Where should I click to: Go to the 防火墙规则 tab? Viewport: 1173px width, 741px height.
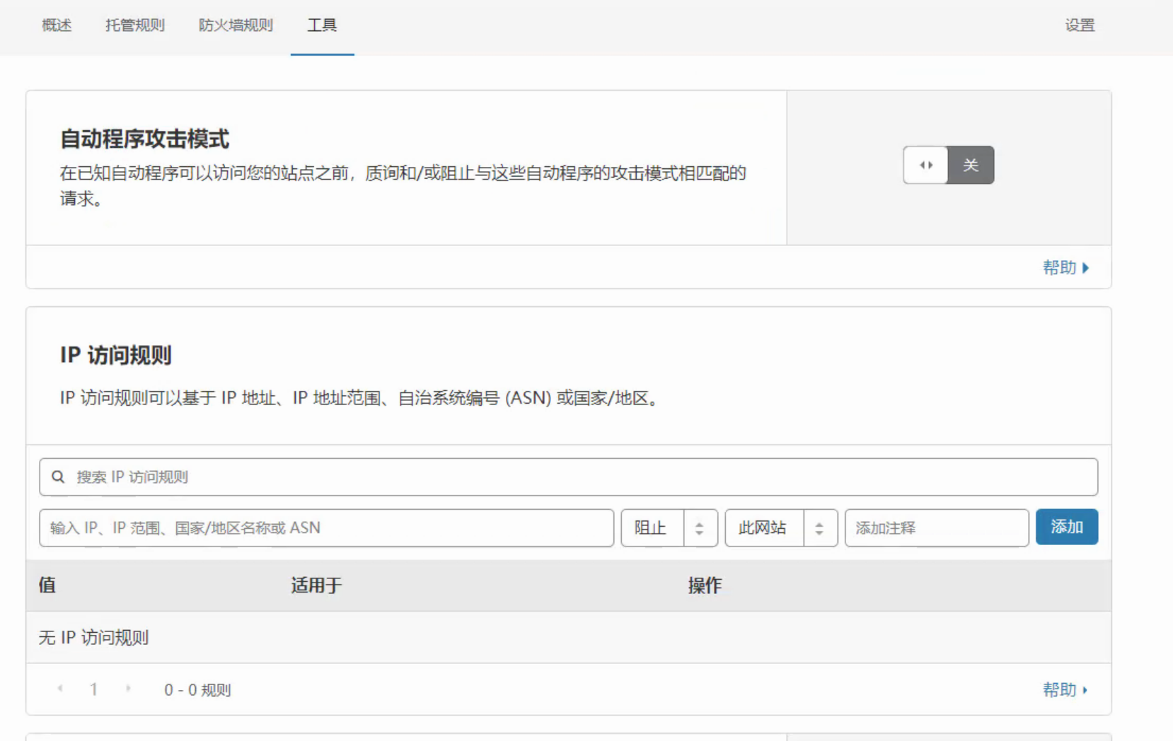[236, 25]
